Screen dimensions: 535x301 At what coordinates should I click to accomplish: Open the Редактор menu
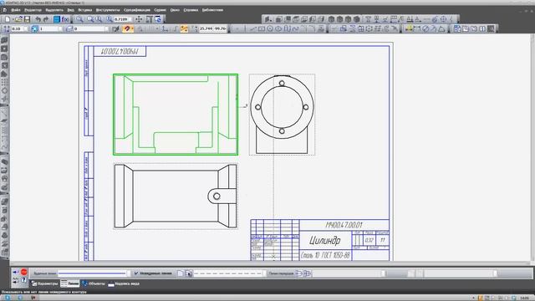click(33, 10)
